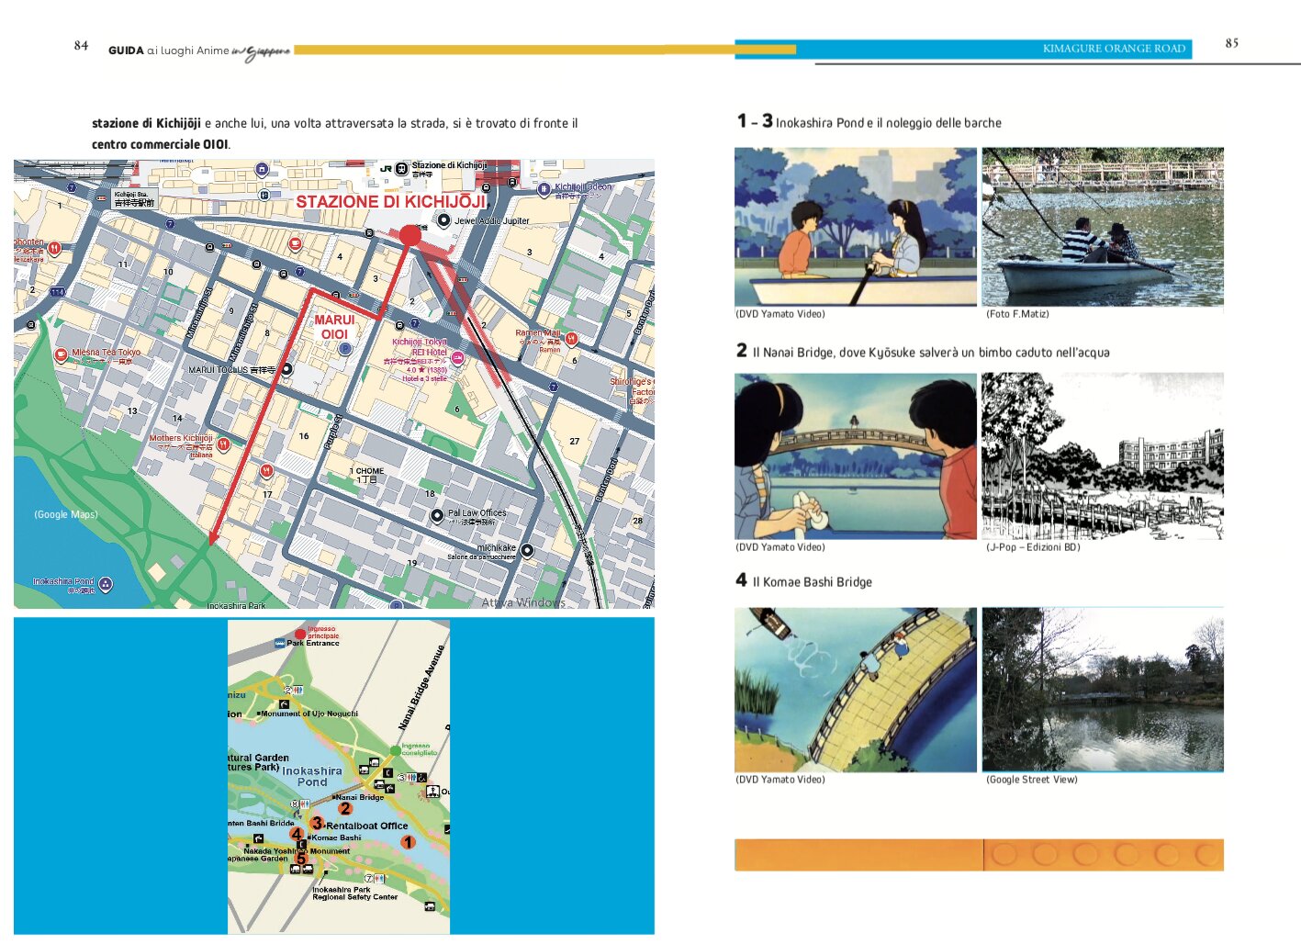1301x944 pixels.
Task: Click the Park Entrance label
Action: click(313, 644)
